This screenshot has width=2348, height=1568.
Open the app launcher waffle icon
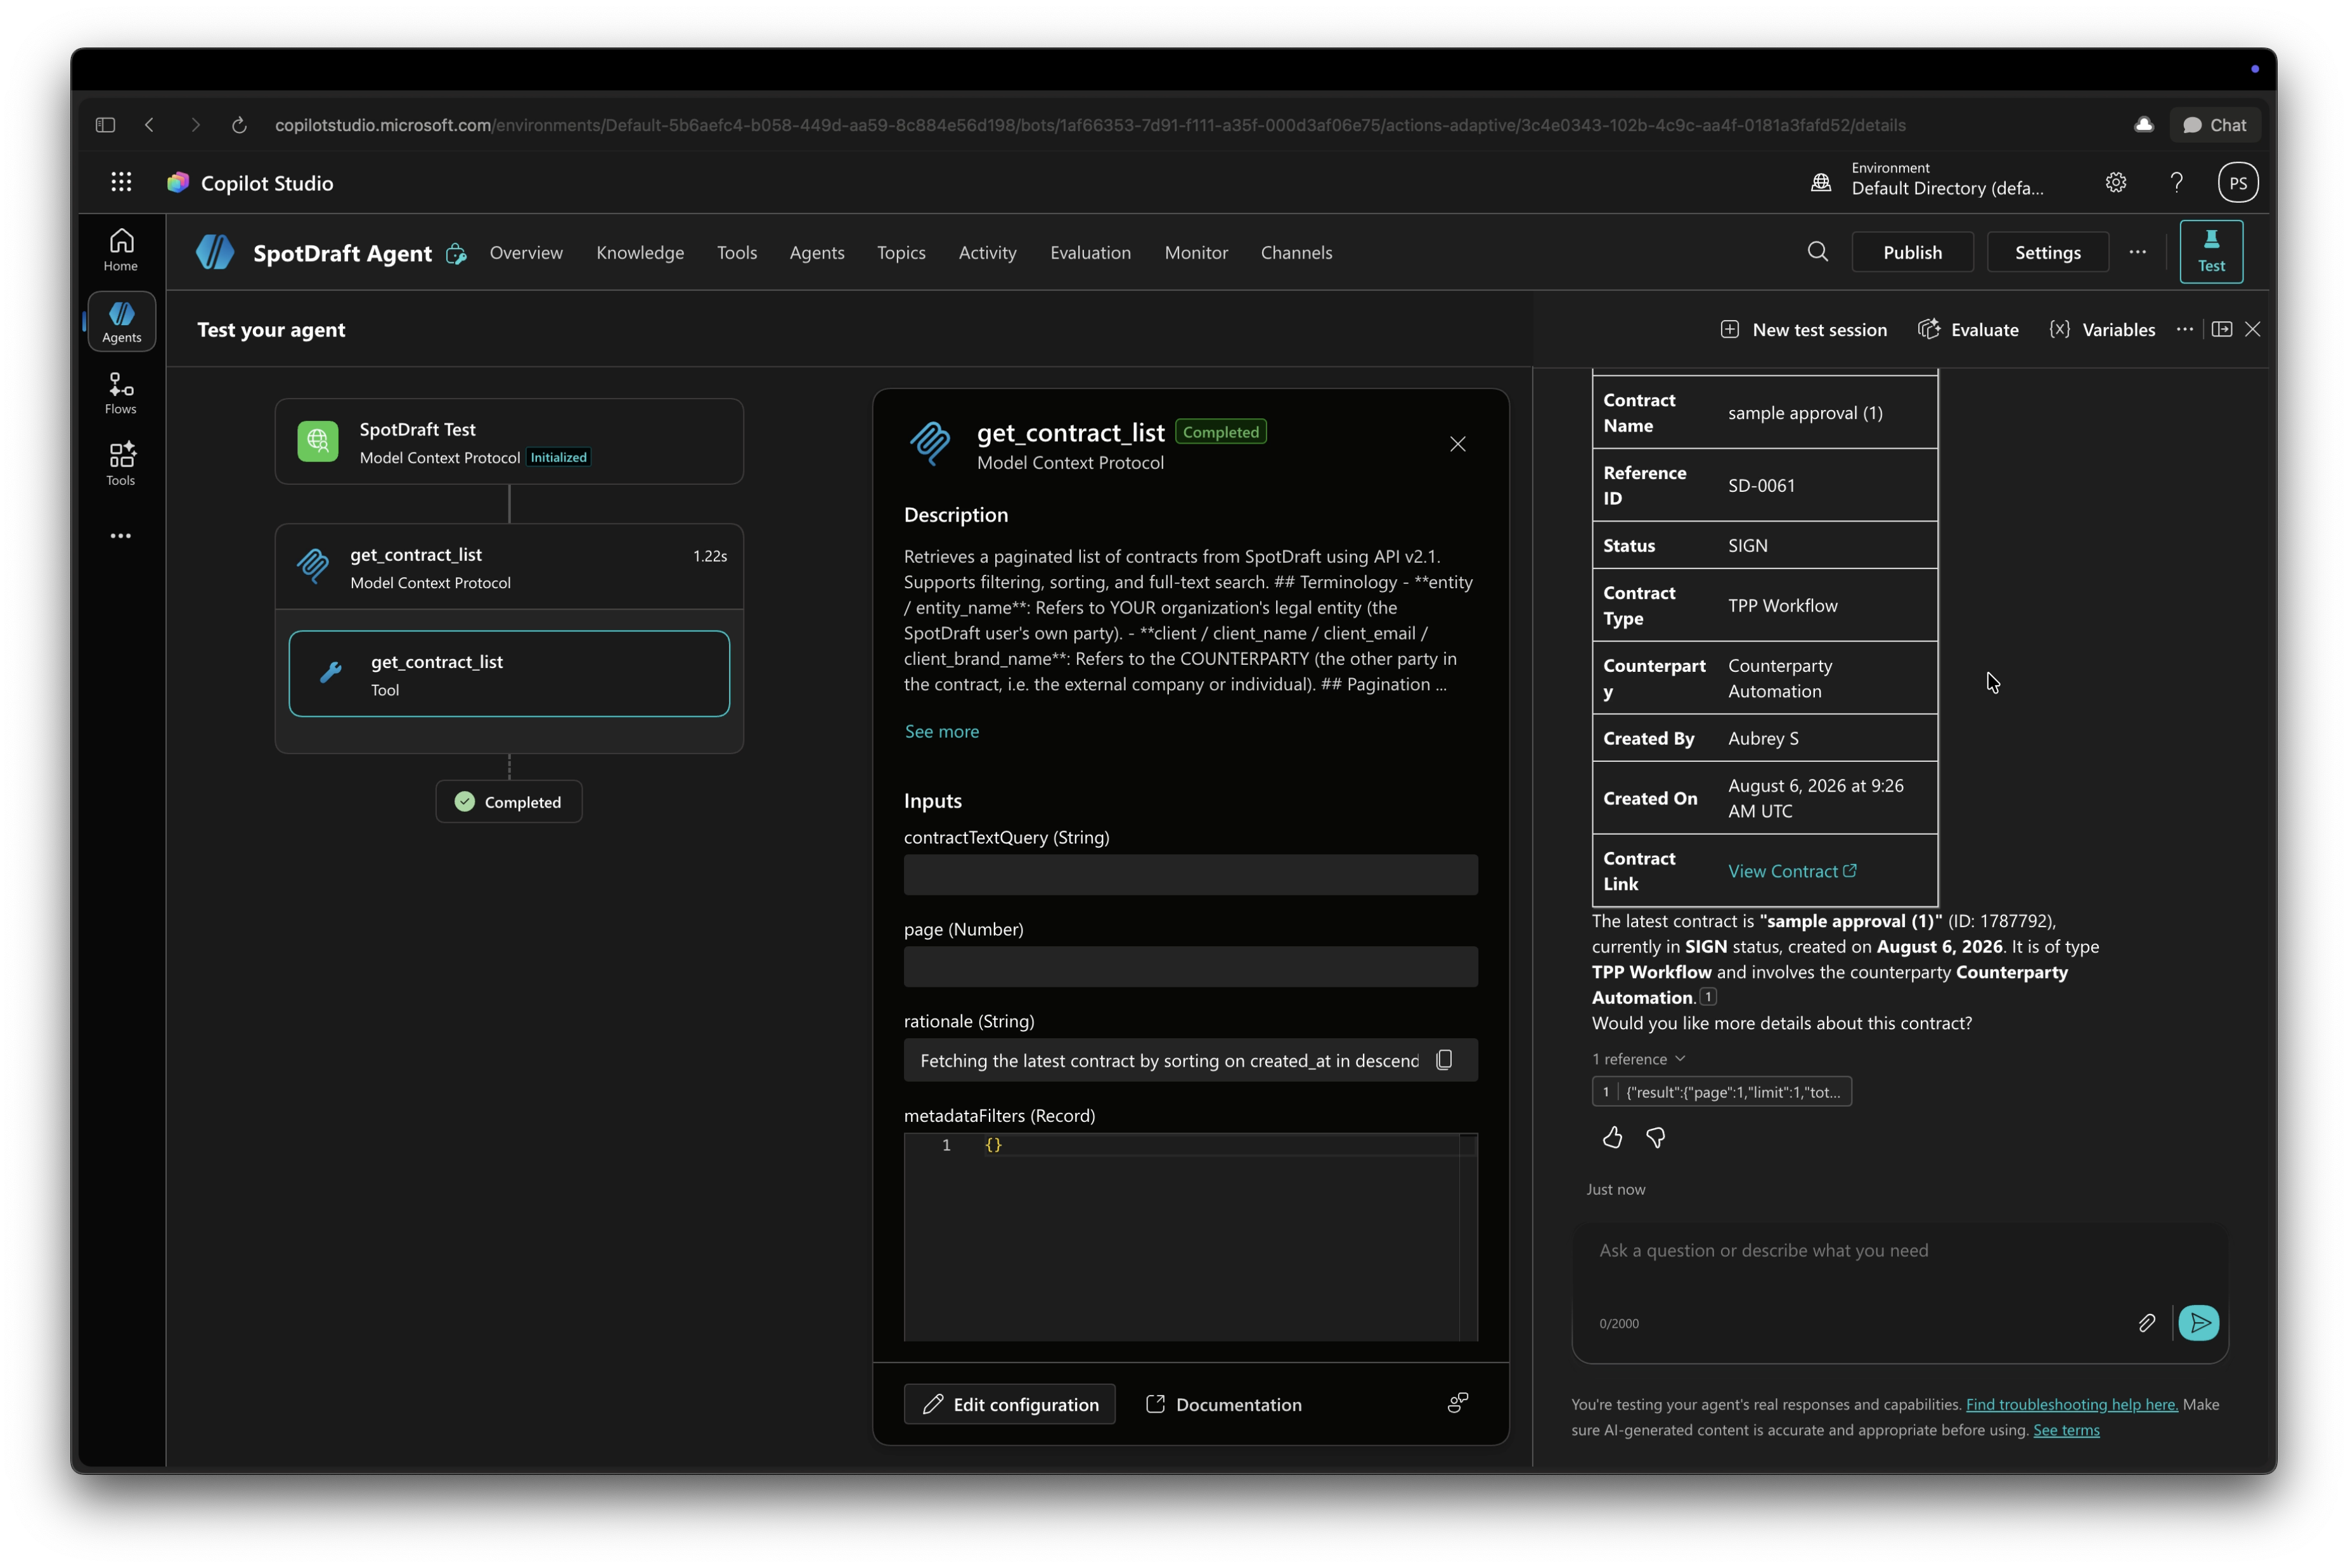(x=121, y=182)
